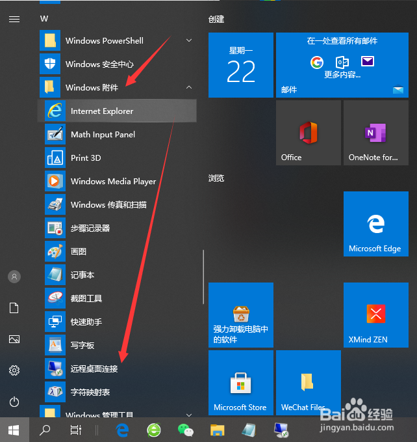
Task: Click the letter W section header
Action: [44, 19]
